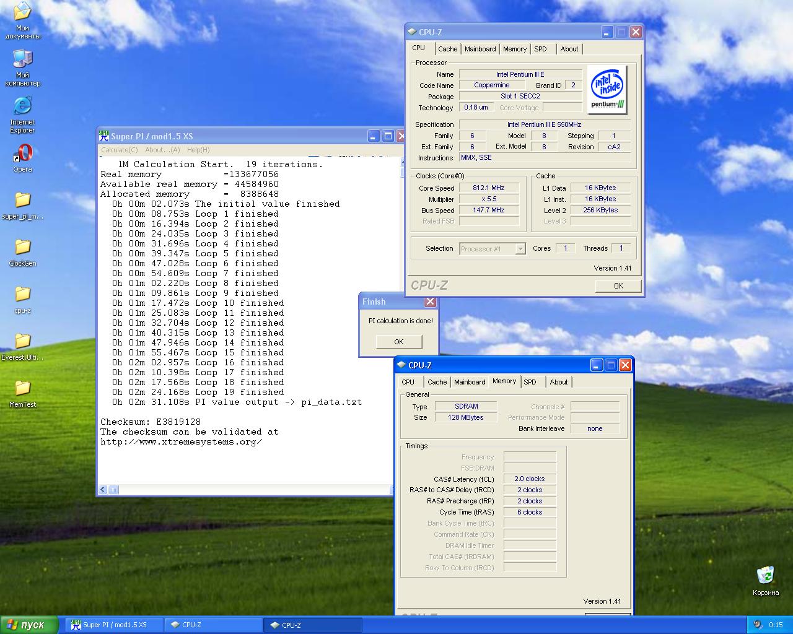Click the 'Checksum: E3819128' line

(151, 422)
